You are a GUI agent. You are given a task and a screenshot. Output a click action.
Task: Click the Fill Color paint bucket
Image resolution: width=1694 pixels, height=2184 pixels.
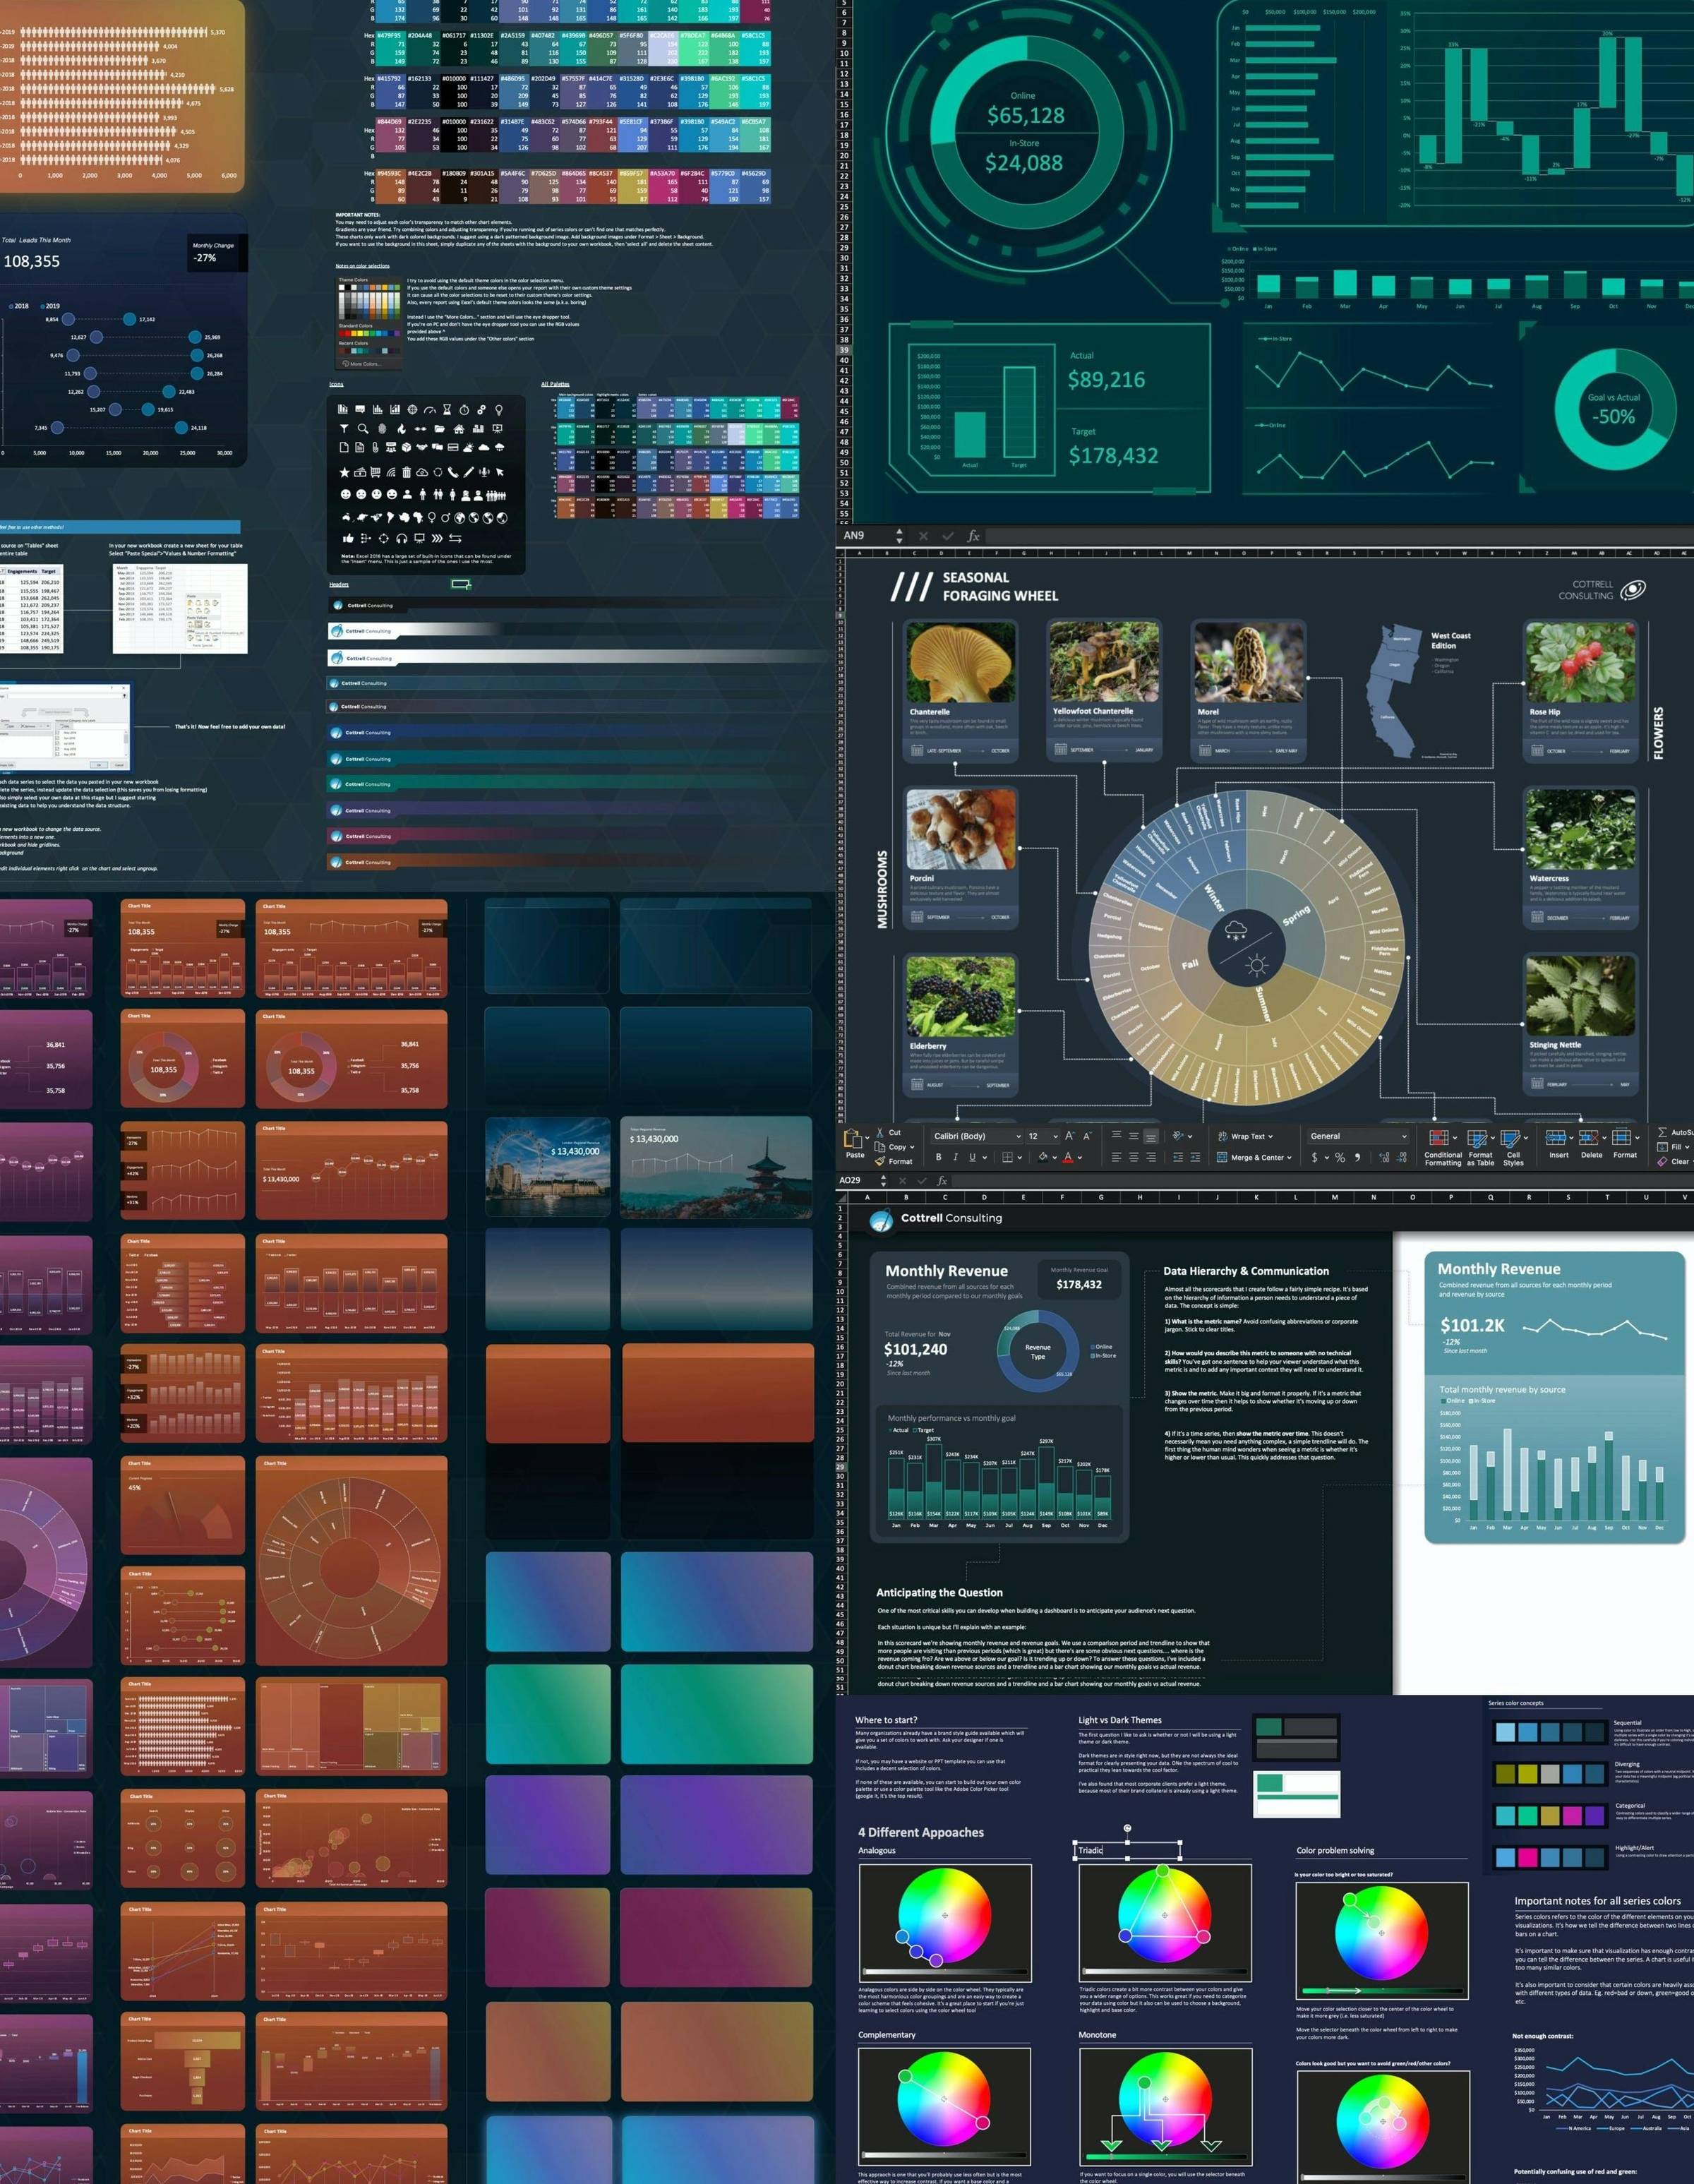coord(1043,1157)
